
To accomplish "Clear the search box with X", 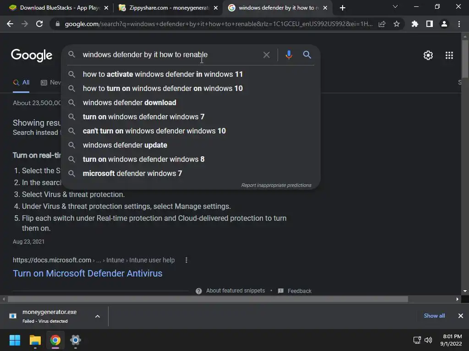I will (x=266, y=55).
